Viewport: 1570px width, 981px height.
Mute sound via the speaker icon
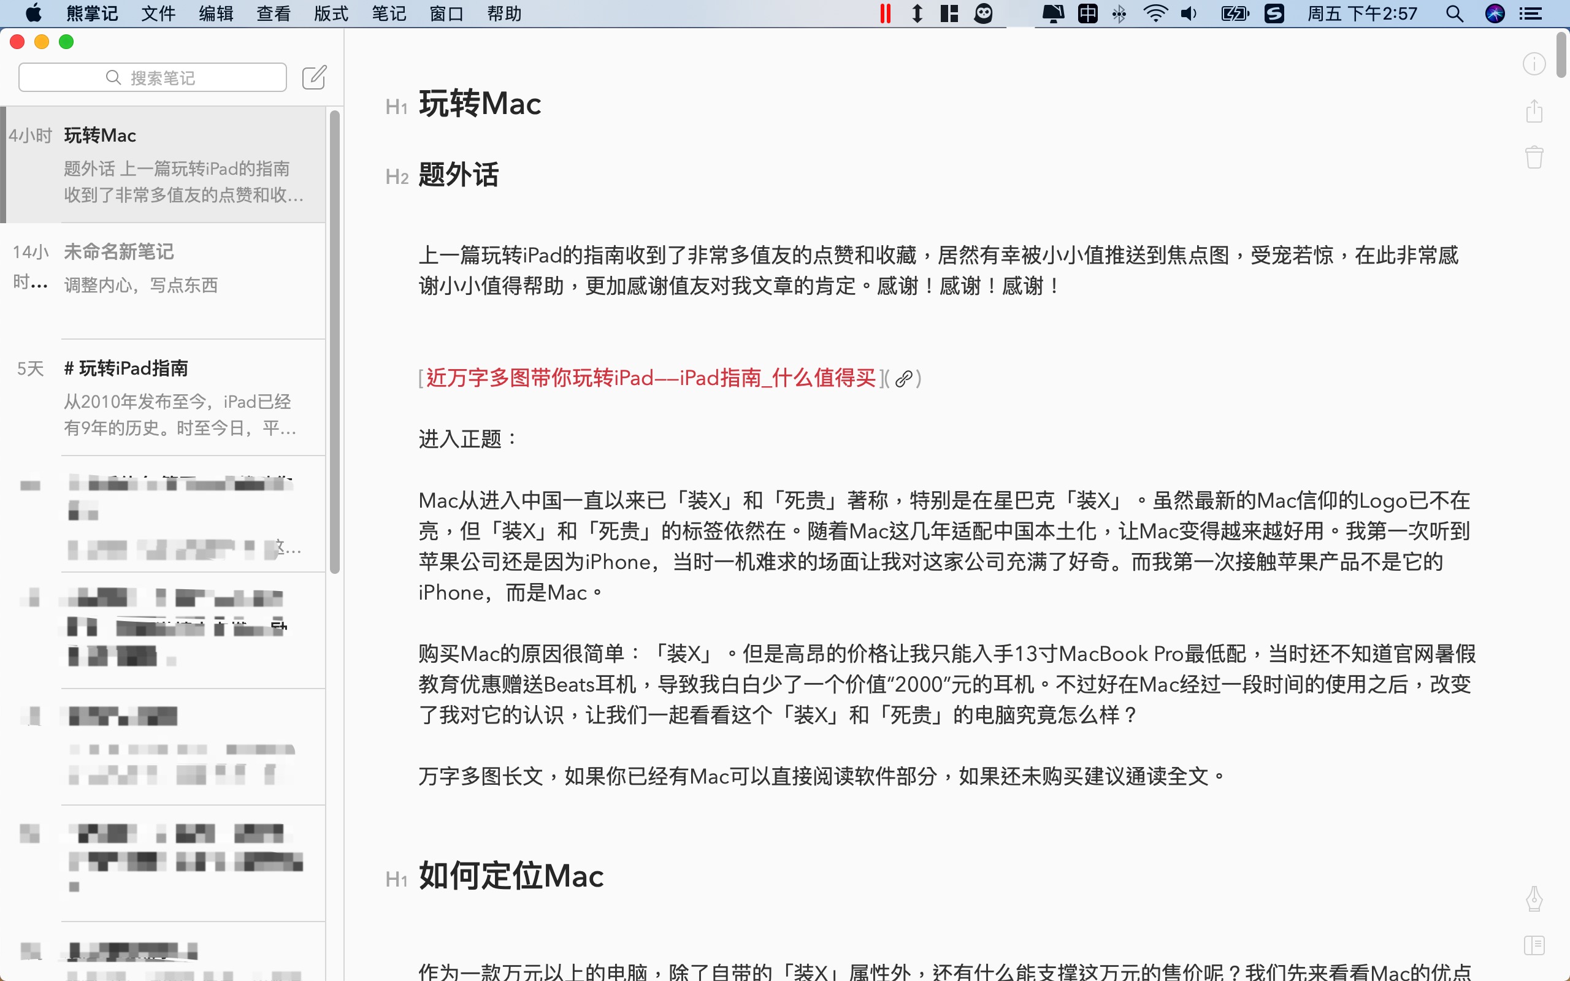click(x=1189, y=13)
